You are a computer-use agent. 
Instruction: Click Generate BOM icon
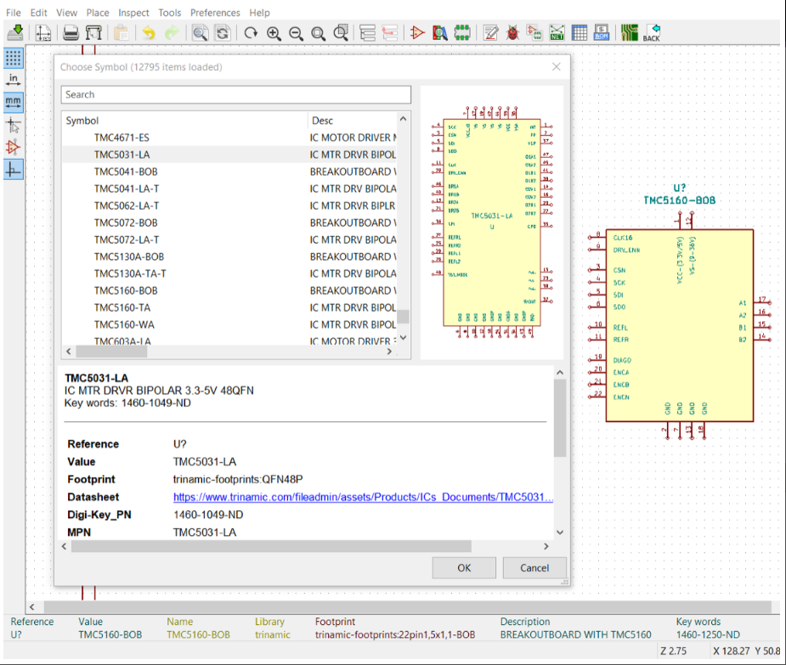602,33
